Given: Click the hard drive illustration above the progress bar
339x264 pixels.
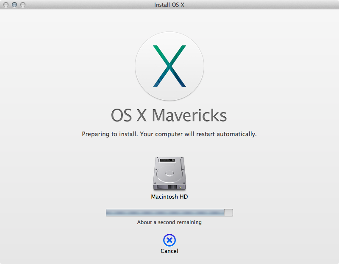Looking at the screenshot, I should point(169,174).
